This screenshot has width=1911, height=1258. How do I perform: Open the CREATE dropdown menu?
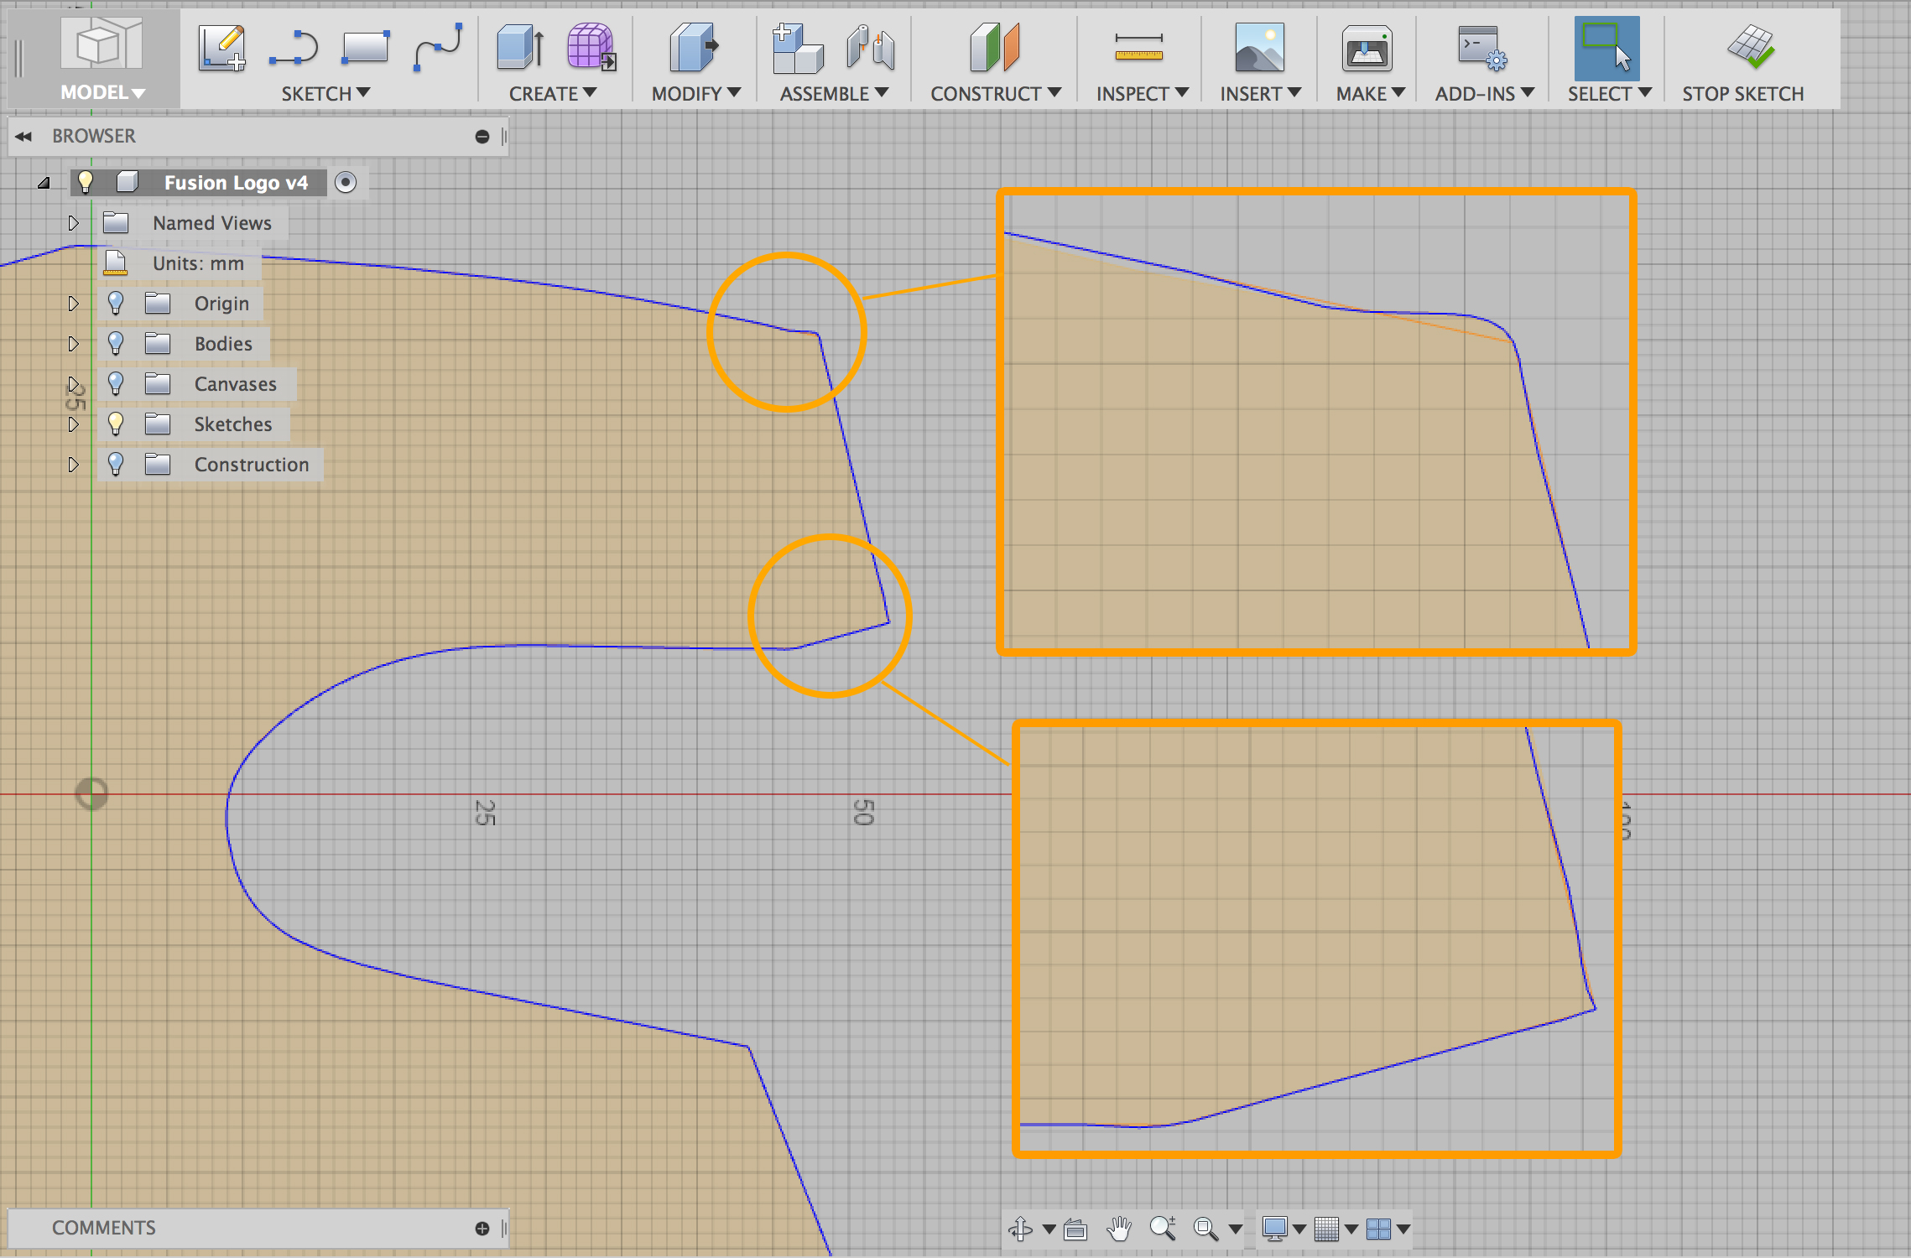pos(553,94)
